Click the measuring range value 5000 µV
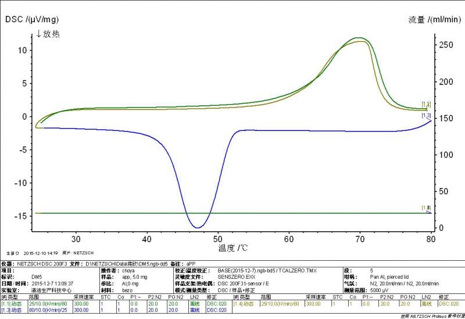Screen dimensions: 465x319 point(379,290)
